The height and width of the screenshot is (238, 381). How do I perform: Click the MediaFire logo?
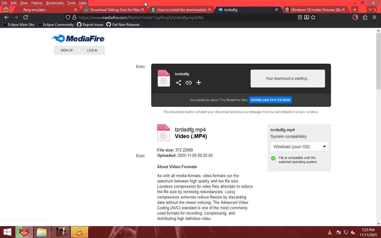[78, 39]
